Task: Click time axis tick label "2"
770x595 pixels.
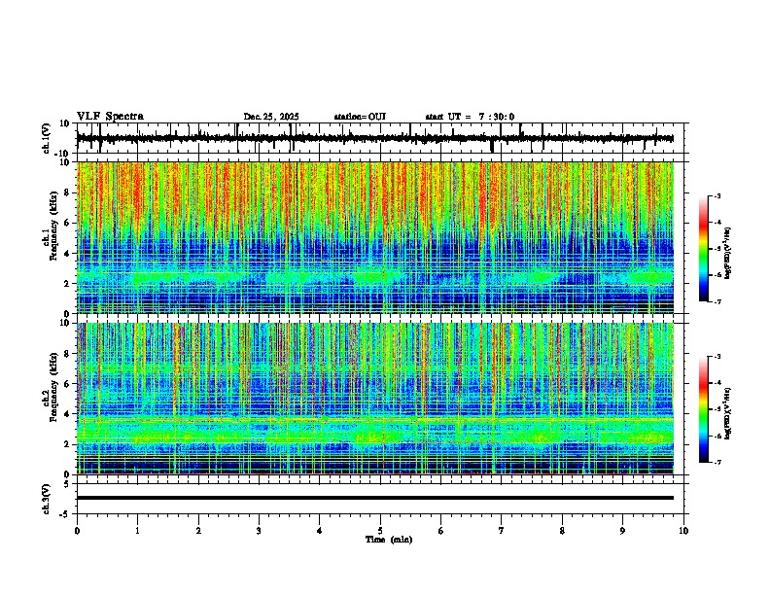Action: click(198, 531)
